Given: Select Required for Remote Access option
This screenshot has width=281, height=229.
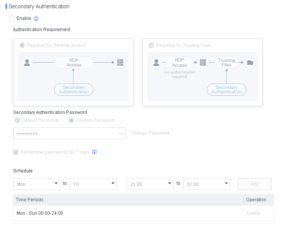Looking at the screenshot, I should pyautogui.click(x=22, y=45).
